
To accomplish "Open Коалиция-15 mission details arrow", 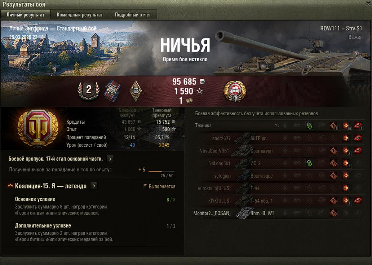I will click(94, 186).
